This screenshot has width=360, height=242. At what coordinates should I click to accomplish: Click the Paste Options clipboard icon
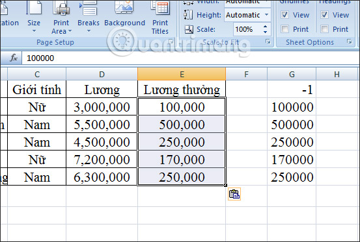pos(234,194)
